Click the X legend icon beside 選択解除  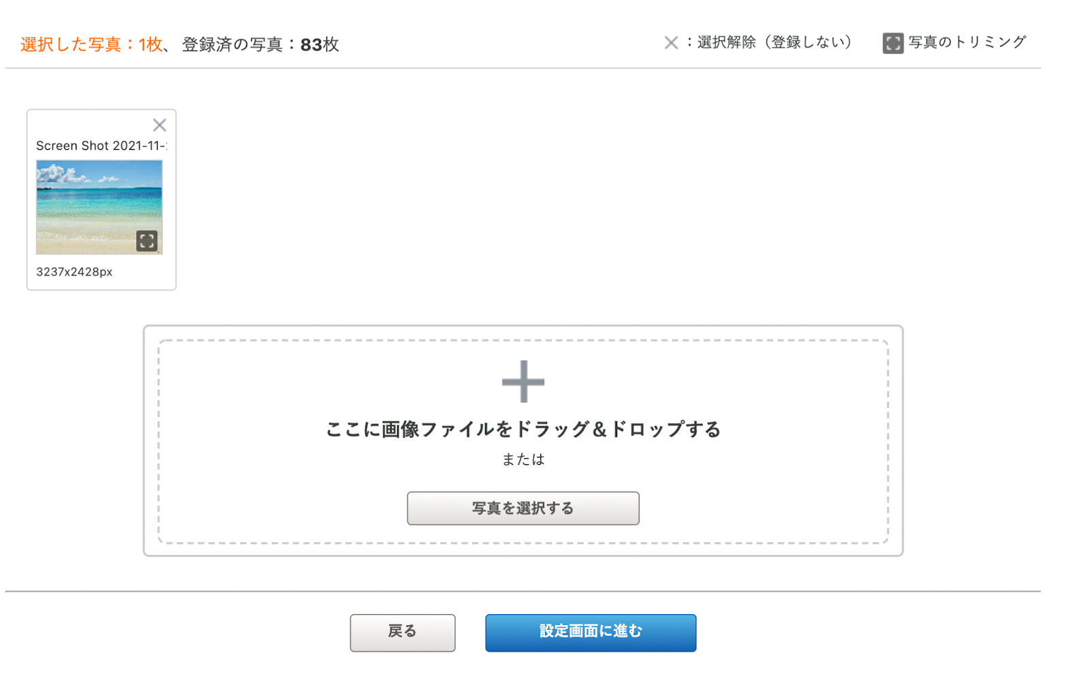[x=671, y=43]
